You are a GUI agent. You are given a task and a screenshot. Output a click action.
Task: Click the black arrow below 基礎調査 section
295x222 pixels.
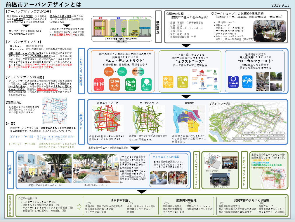tap(186, 45)
